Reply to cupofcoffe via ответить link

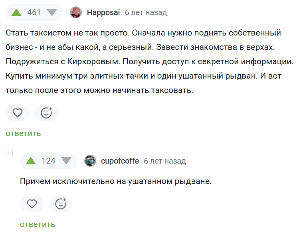(x=38, y=225)
